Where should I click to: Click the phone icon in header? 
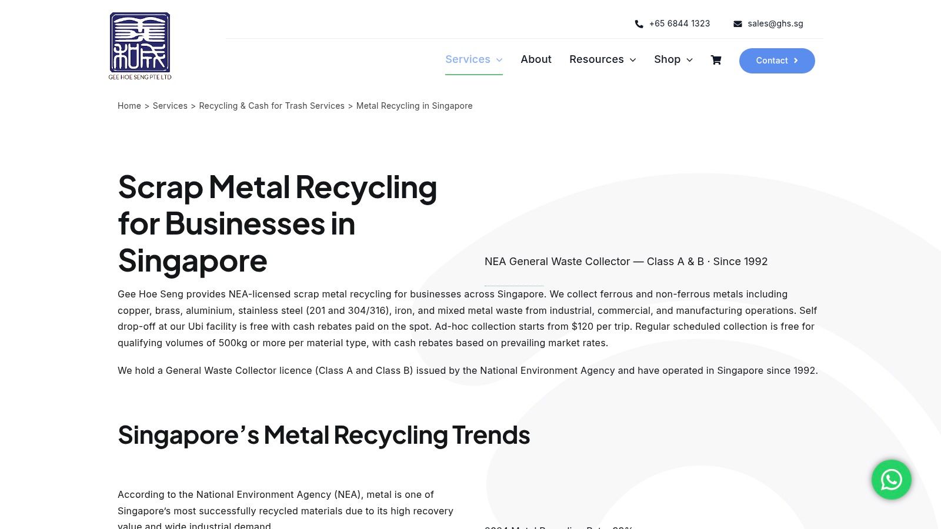point(639,24)
